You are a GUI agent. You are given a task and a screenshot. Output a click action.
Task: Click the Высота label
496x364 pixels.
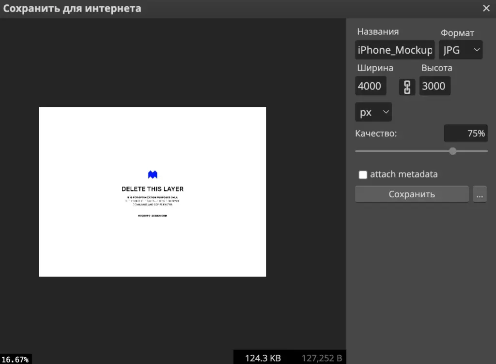[436, 68]
